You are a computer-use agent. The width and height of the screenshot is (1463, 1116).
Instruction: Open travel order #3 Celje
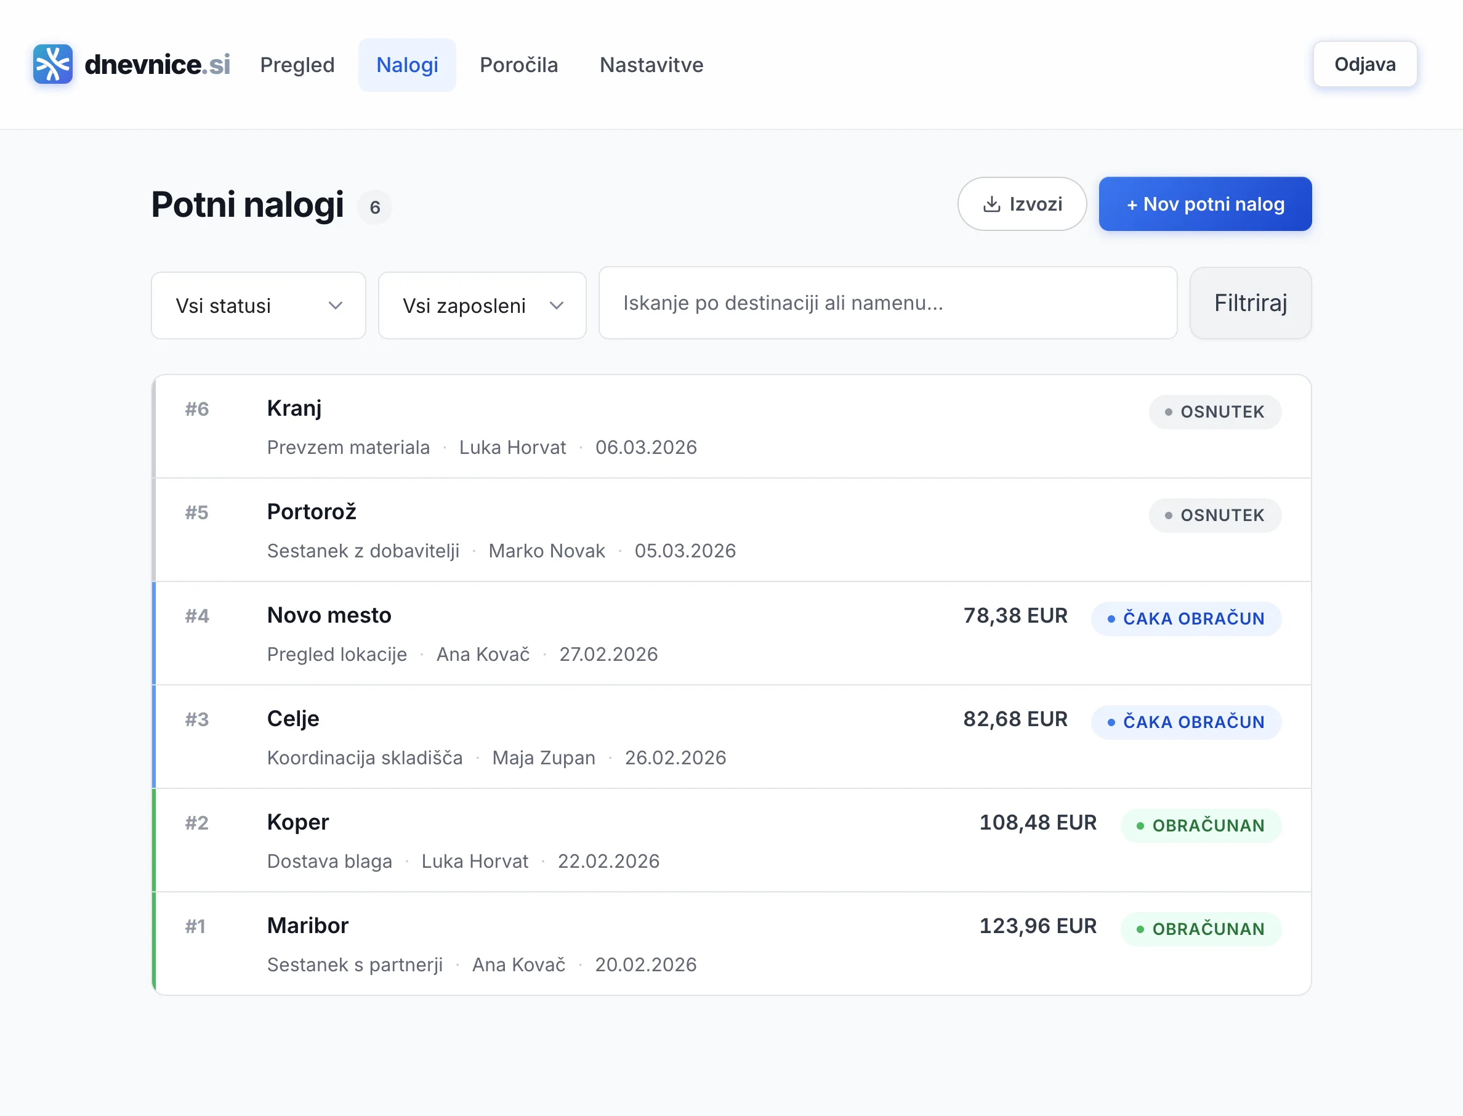click(x=293, y=719)
